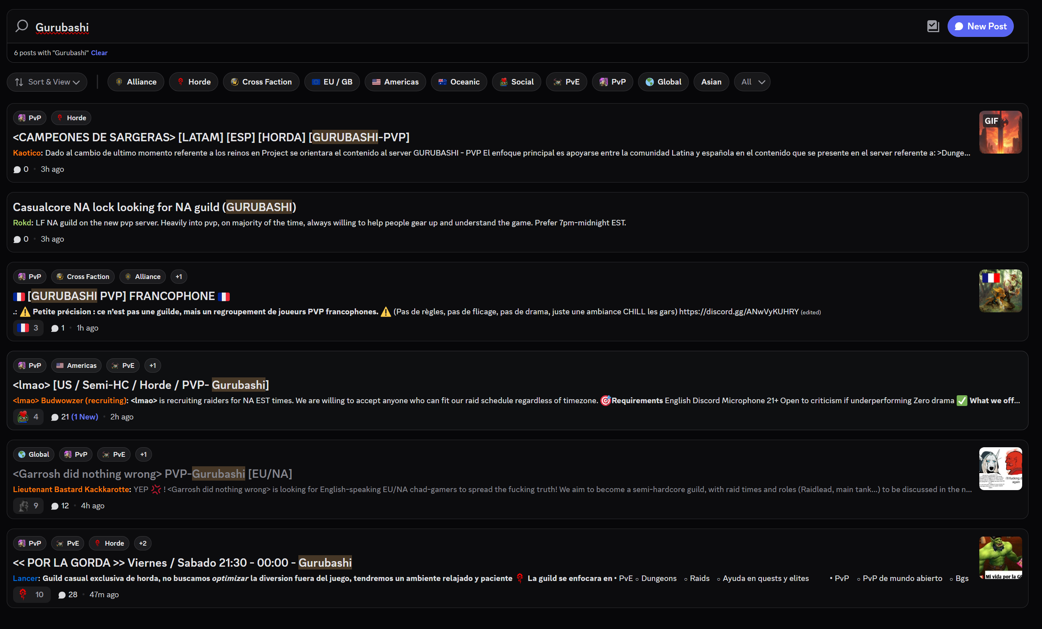
Task: Toggle the PvP tag filter
Action: pos(612,82)
